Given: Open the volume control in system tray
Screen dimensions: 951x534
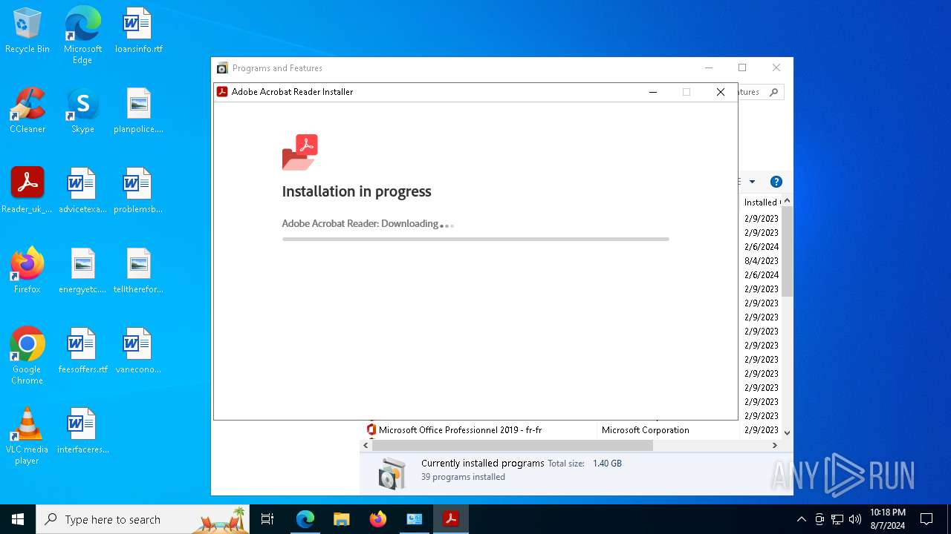Looking at the screenshot, I should [x=855, y=519].
